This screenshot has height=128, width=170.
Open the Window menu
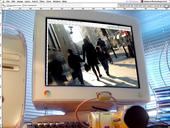tap(56, 1)
